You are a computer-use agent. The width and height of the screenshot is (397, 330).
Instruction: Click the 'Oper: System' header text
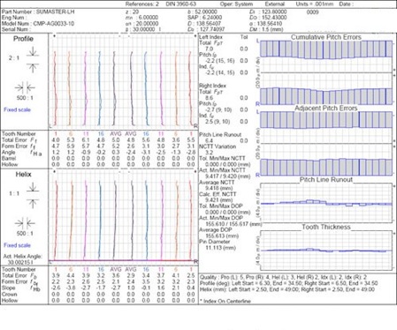236,4
